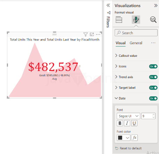
Task: Turn off the Trend axis toggle
Action: (x=153, y=77)
